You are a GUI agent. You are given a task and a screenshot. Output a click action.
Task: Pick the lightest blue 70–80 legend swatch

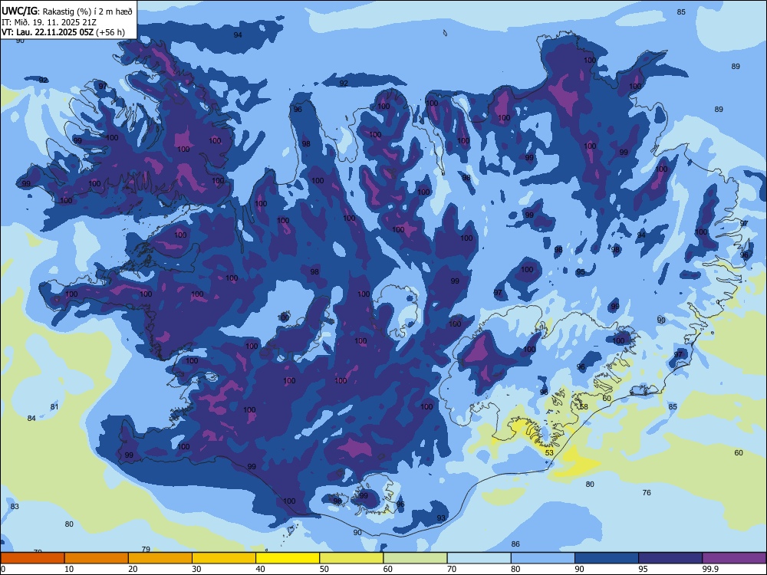click(x=479, y=558)
